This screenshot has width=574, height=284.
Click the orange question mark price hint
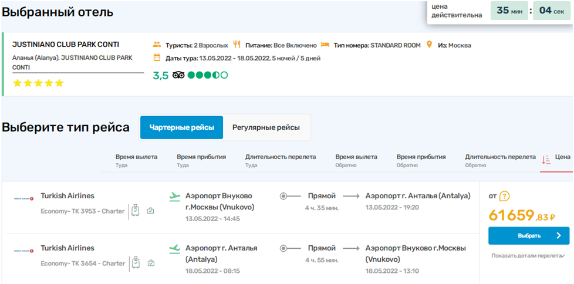tap(504, 196)
